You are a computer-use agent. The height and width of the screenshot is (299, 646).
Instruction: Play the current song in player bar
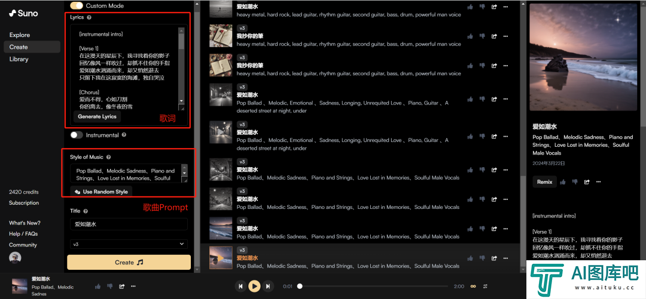point(255,286)
